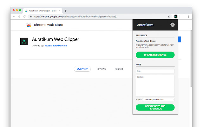This screenshot has width=203, height=127.
Task: Click the URL in the address bar
Action: coord(75,17)
